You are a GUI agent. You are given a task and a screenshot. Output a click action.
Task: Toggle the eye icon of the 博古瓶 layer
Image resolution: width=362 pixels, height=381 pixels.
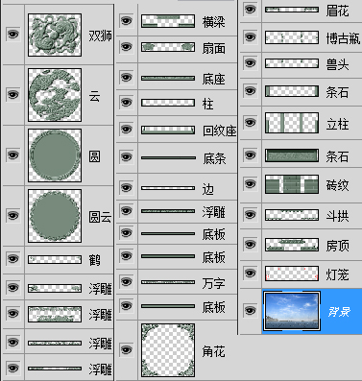tap(251, 37)
